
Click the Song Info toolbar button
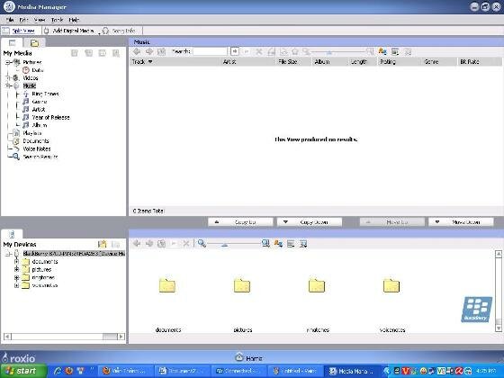(x=119, y=31)
